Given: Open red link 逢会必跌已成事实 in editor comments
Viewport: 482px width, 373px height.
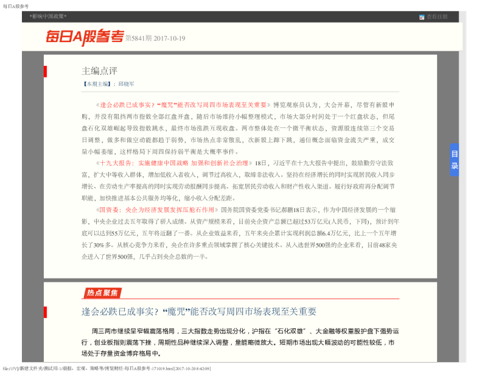Looking at the screenshot, I should point(183,105).
